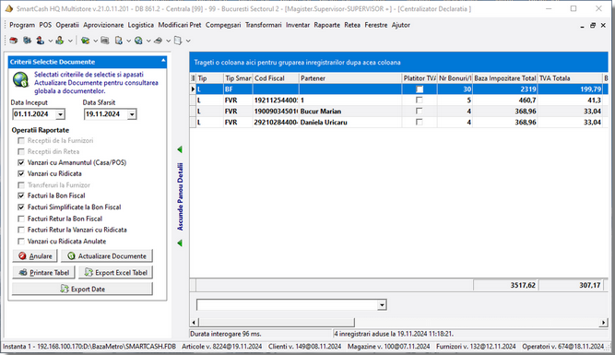615x355 pixels.
Task: Expand dropdown next to clipboard document icon
Action: click(128, 41)
